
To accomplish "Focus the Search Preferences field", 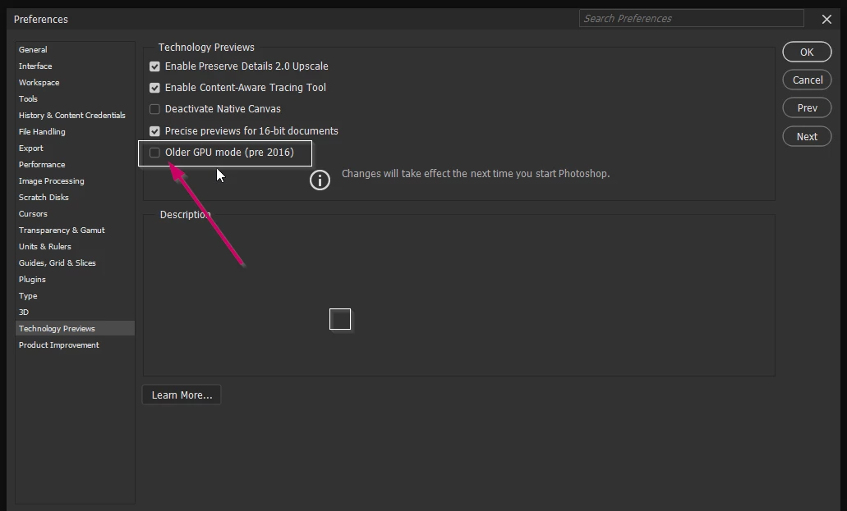I will (x=692, y=18).
